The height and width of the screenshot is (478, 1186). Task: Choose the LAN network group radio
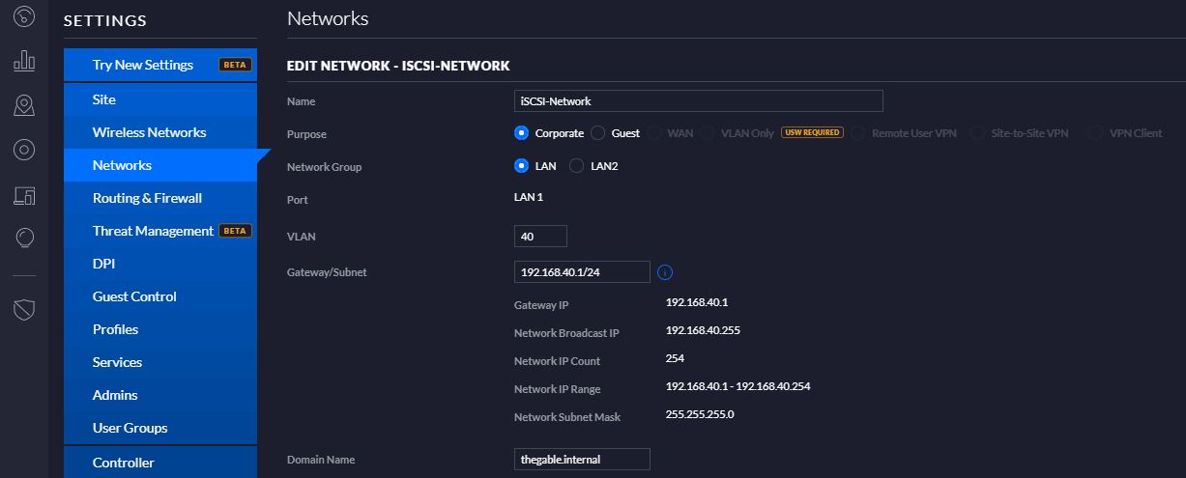click(x=521, y=166)
